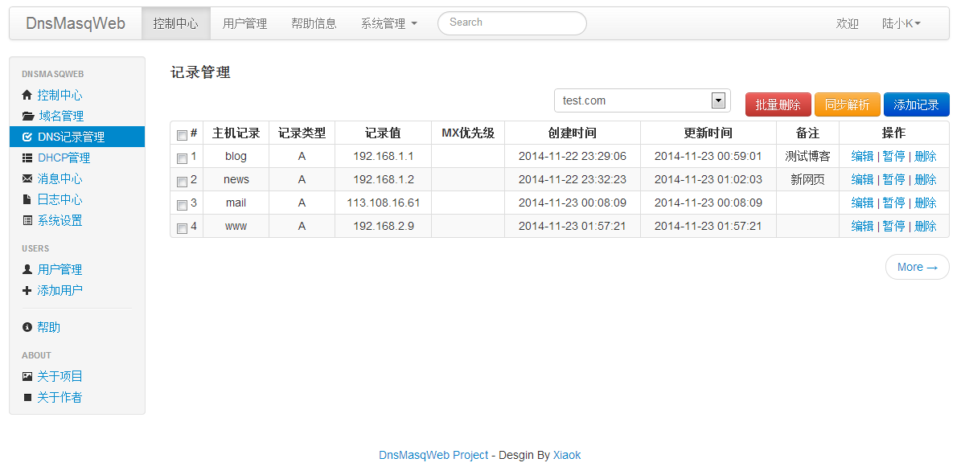Click the 测试博客 remark cell

click(807, 156)
